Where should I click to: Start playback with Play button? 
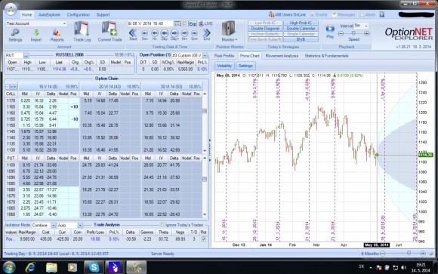[x=330, y=31]
